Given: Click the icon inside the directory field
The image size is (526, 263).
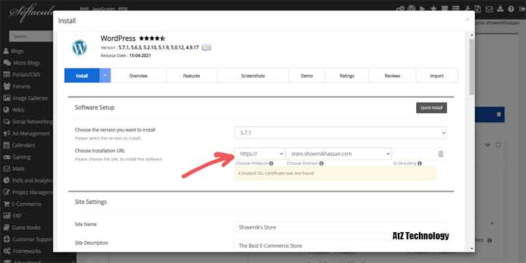Looking at the screenshot, I should [441, 154].
